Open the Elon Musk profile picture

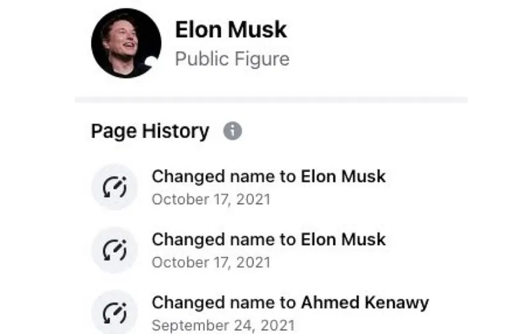(124, 43)
